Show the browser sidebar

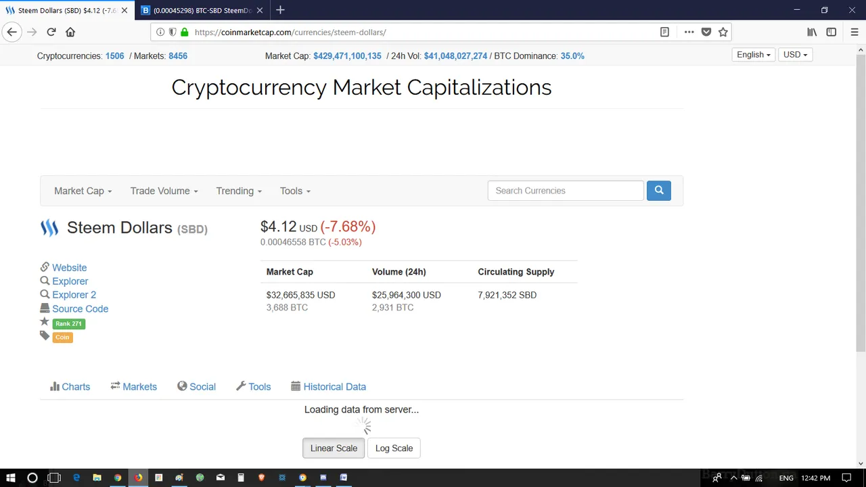point(831,32)
